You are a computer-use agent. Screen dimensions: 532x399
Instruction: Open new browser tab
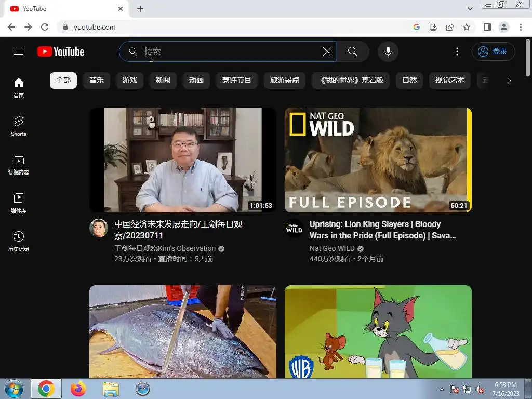pyautogui.click(x=140, y=9)
